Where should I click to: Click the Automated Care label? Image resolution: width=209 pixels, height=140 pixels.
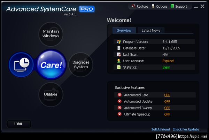point(136,95)
